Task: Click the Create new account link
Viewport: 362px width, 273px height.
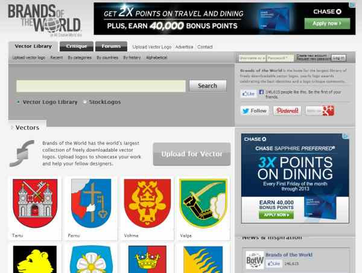Action: [312, 56]
